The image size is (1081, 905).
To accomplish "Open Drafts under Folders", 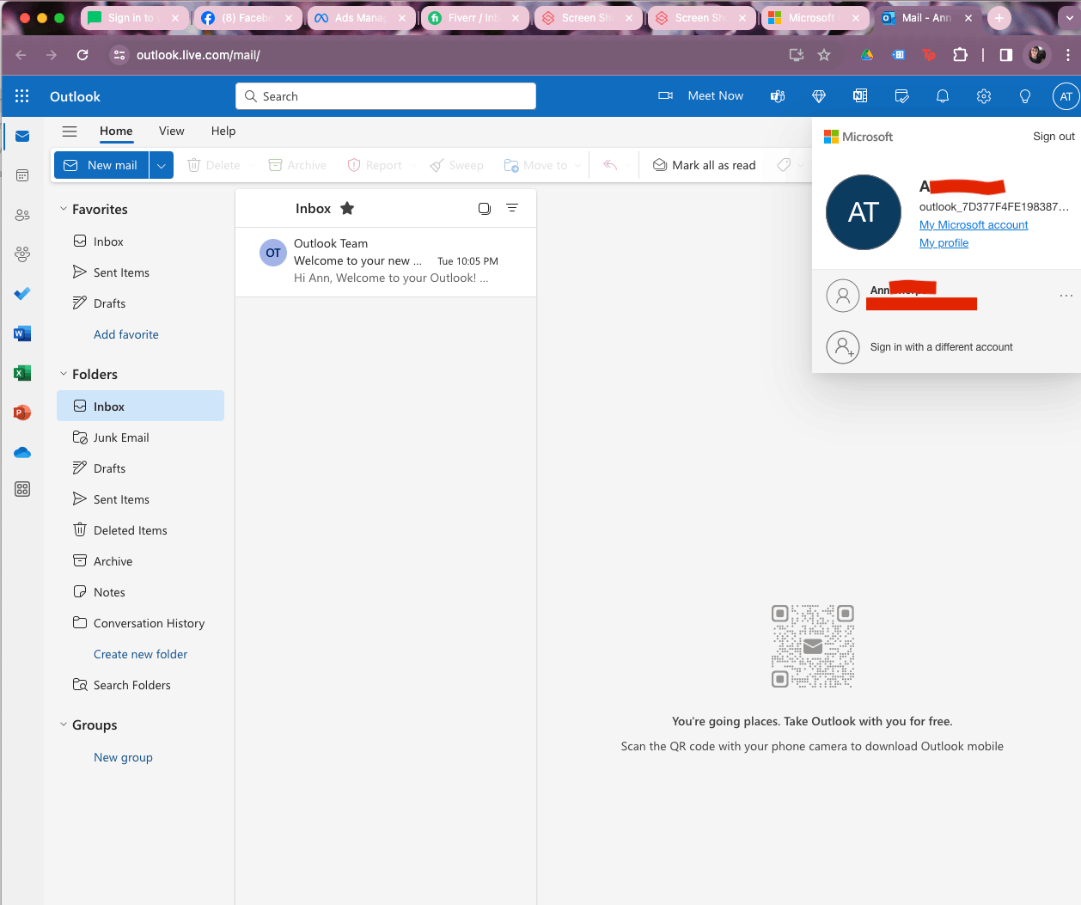I will [x=140, y=468].
